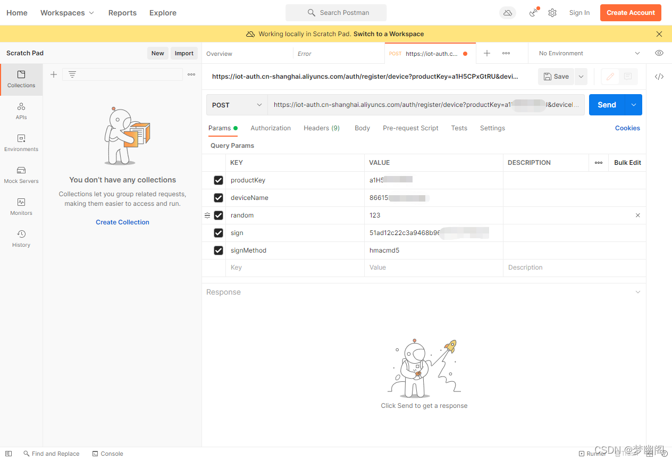Click the Create Collection link

(122, 222)
